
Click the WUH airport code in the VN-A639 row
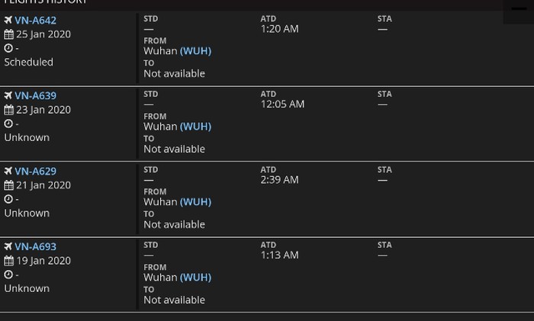195,127
